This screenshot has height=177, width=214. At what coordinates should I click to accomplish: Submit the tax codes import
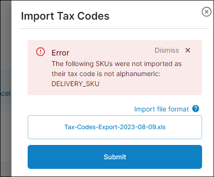[x=115, y=157]
